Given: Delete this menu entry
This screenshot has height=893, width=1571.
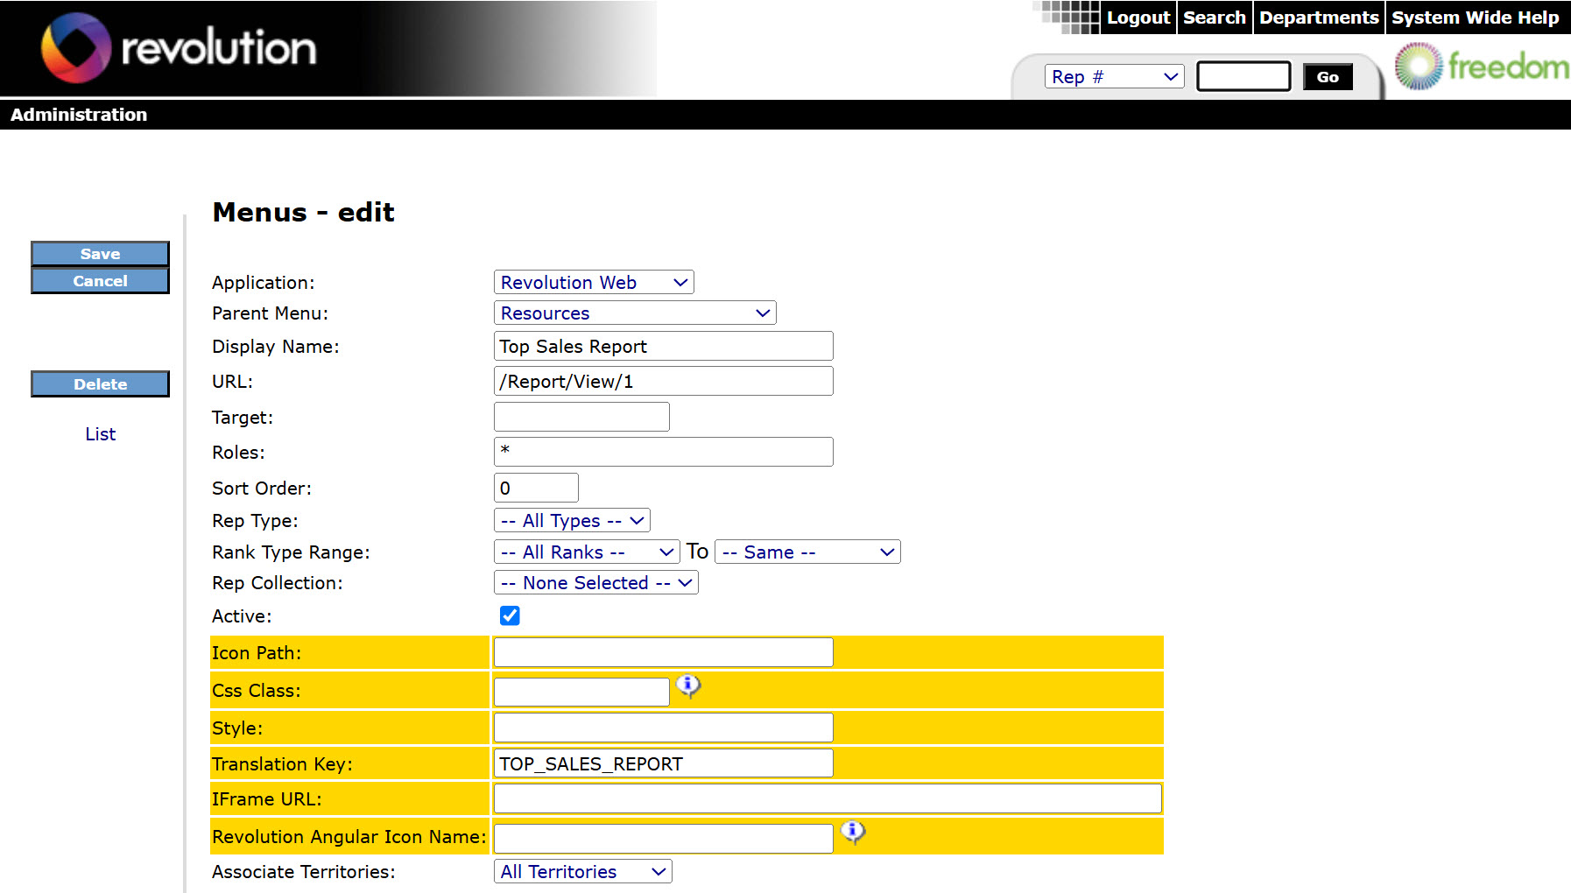Looking at the screenshot, I should (x=99, y=383).
